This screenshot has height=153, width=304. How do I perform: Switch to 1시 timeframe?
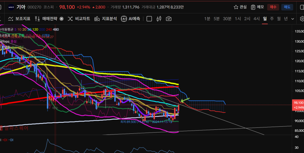pos(238,19)
